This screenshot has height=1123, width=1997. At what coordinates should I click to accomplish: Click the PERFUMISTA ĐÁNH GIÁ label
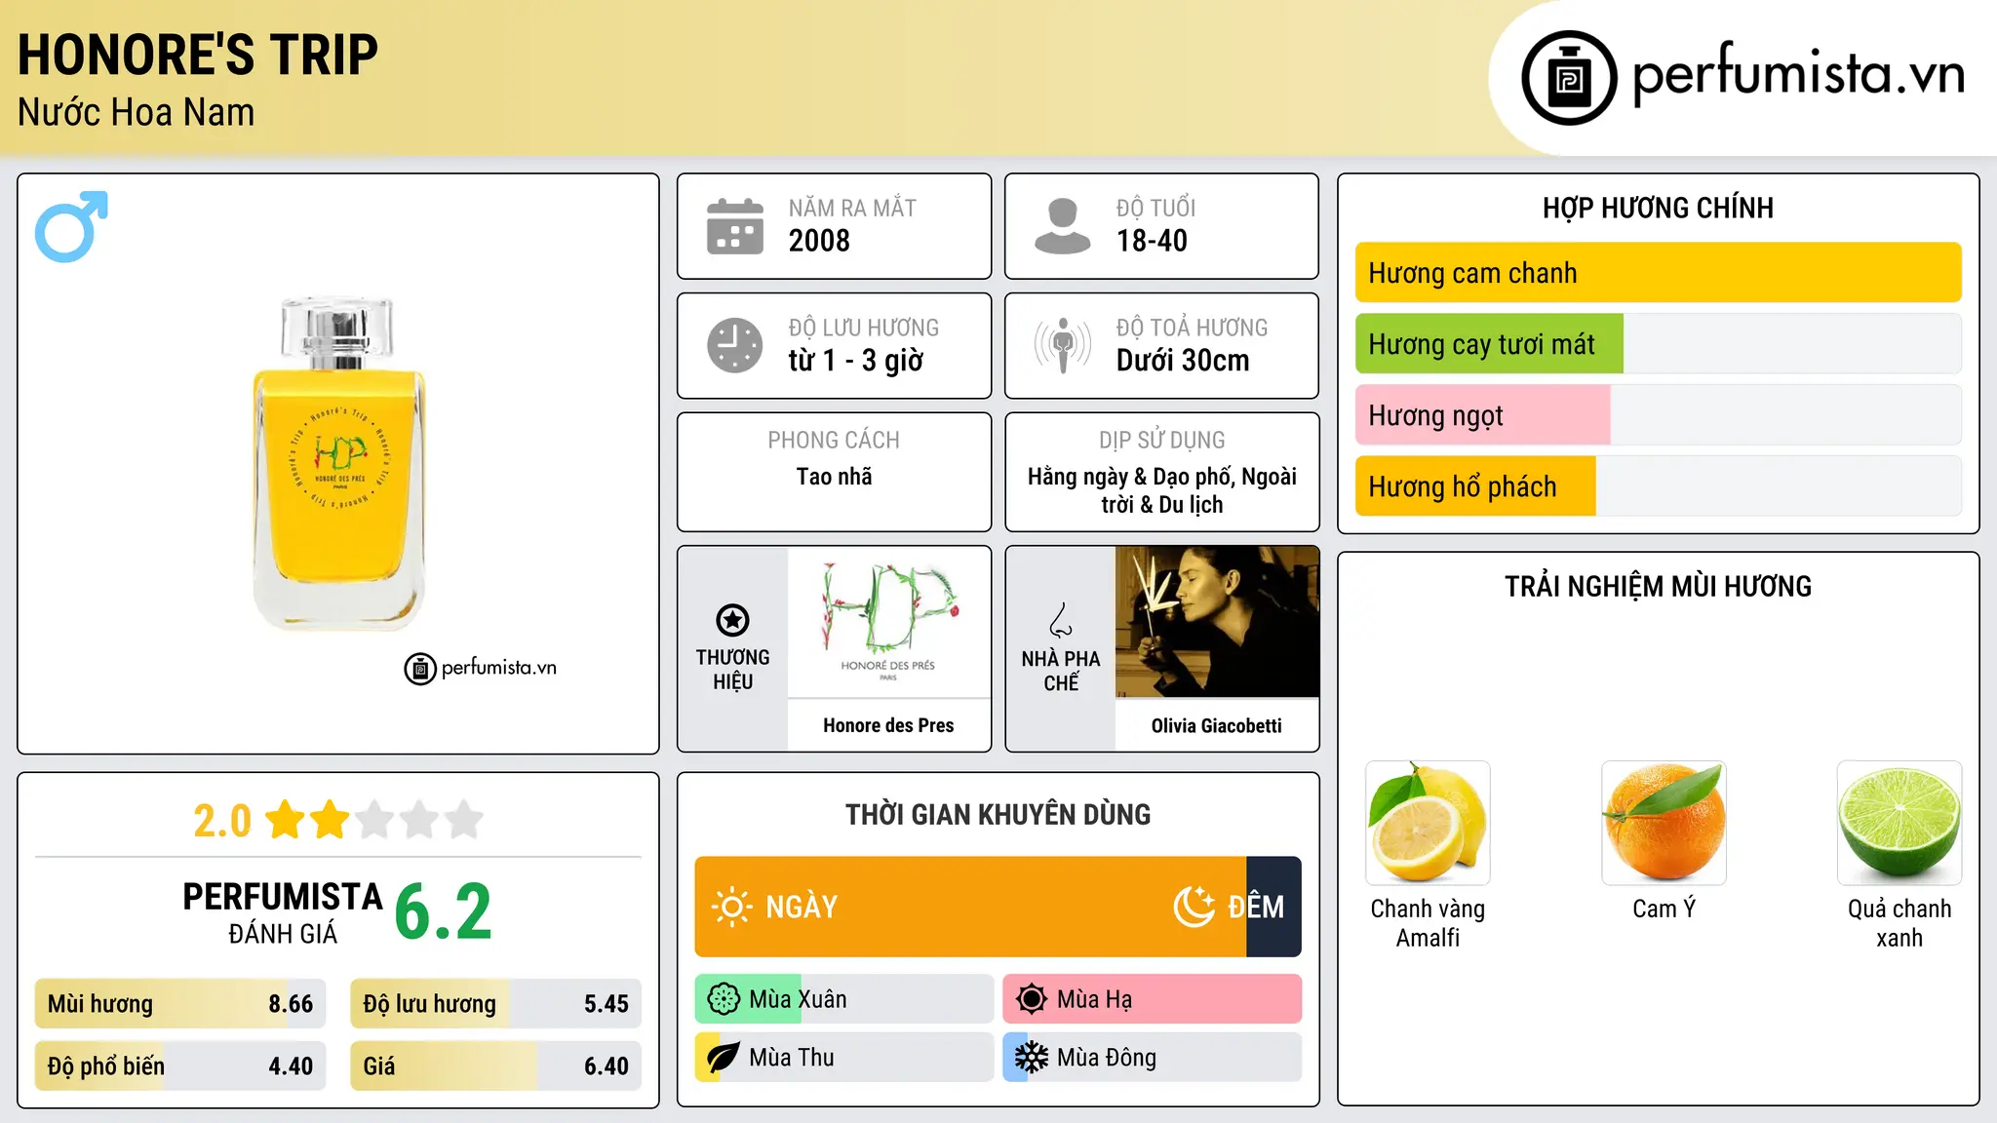tap(283, 912)
